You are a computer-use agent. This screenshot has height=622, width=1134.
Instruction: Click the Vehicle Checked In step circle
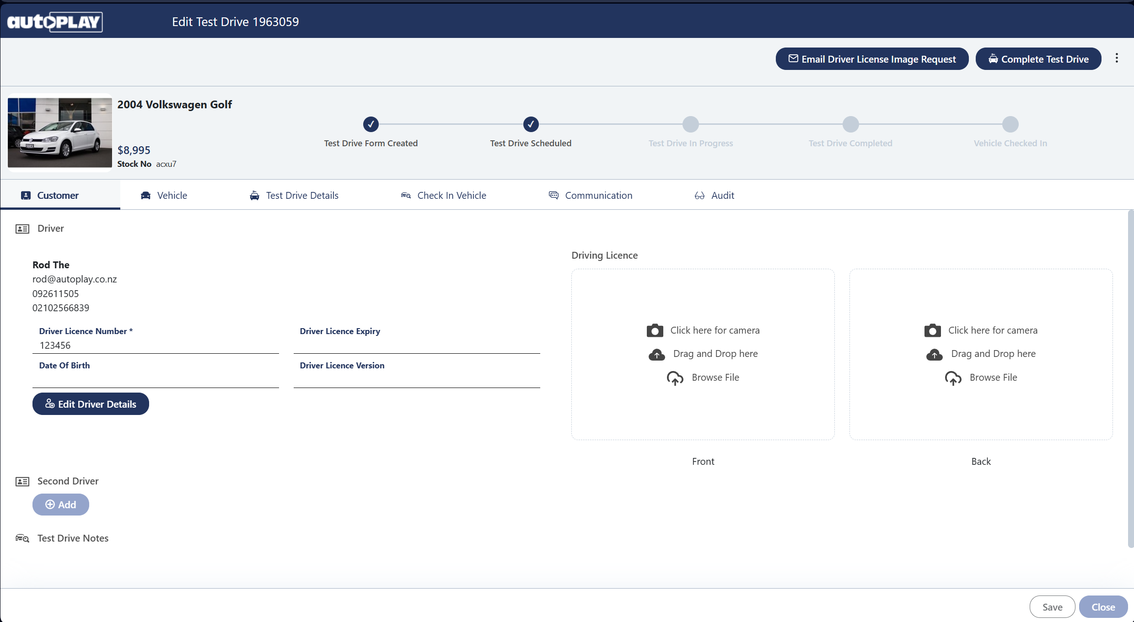point(1010,124)
